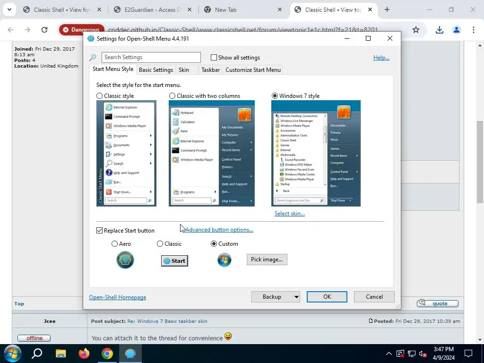This screenshot has width=484, height=363.
Task: Click the Cancel button
Action: pos(374,297)
